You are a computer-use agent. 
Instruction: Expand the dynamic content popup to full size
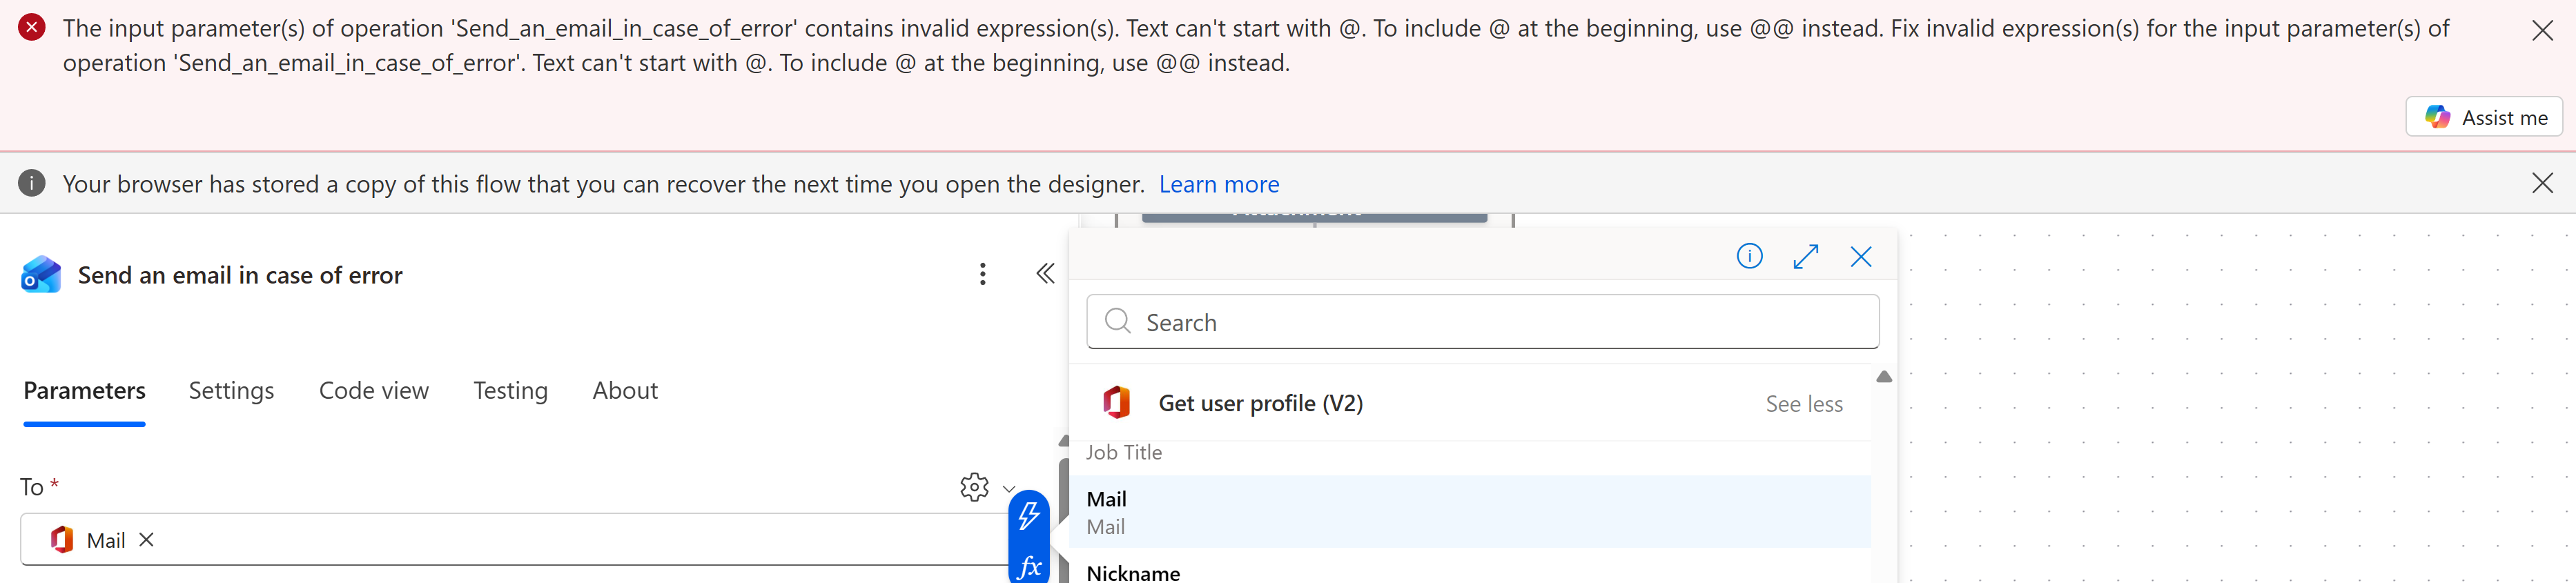tap(1805, 257)
